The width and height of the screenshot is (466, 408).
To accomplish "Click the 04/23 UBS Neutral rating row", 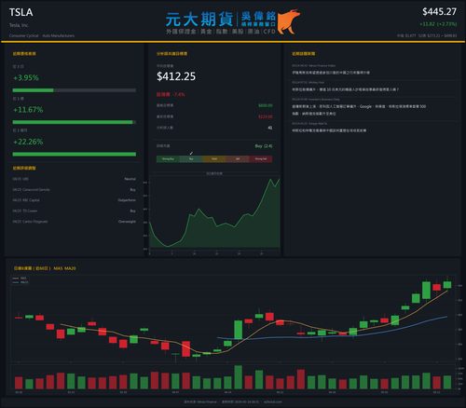I will point(75,179).
